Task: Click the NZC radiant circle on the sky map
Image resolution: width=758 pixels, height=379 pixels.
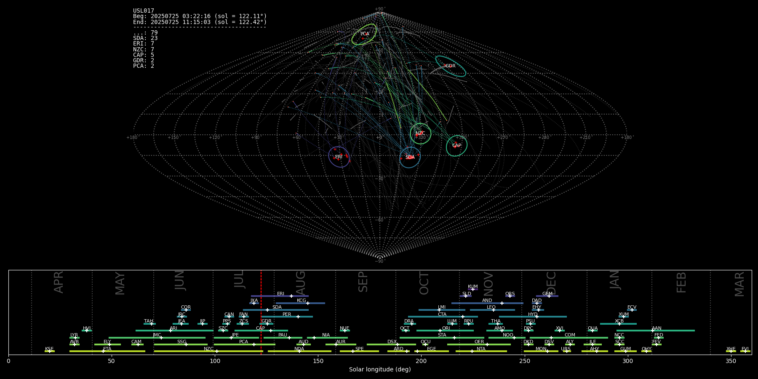Action: pyautogui.click(x=421, y=133)
